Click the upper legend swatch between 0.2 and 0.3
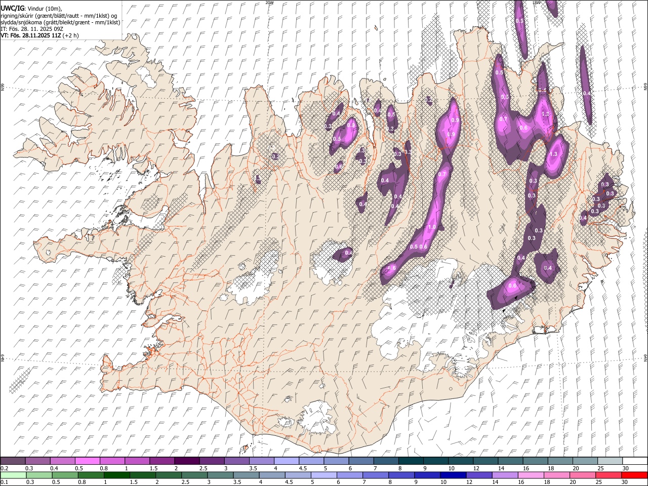The image size is (648, 486). (13, 461)
